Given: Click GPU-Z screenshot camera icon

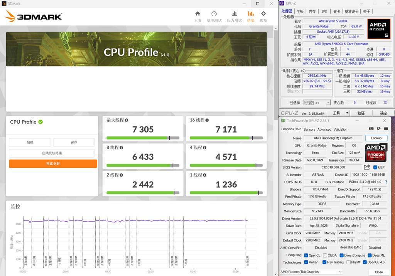Looking at the screenshot, I should click(371, 128).
